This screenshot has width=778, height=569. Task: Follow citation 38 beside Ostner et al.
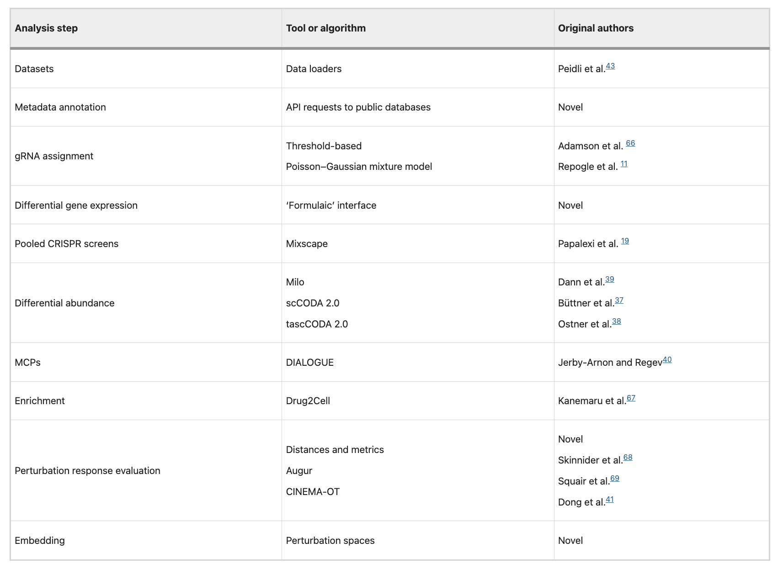pos(617,321)
